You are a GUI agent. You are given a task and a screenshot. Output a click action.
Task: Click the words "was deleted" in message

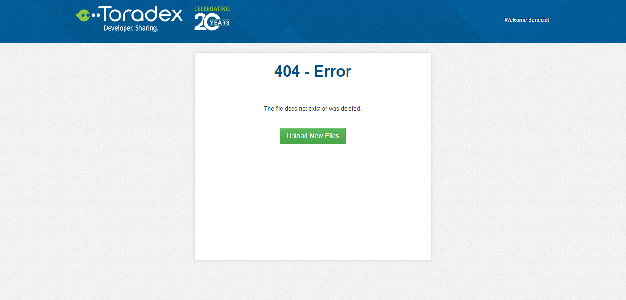[x=345, y=109]
